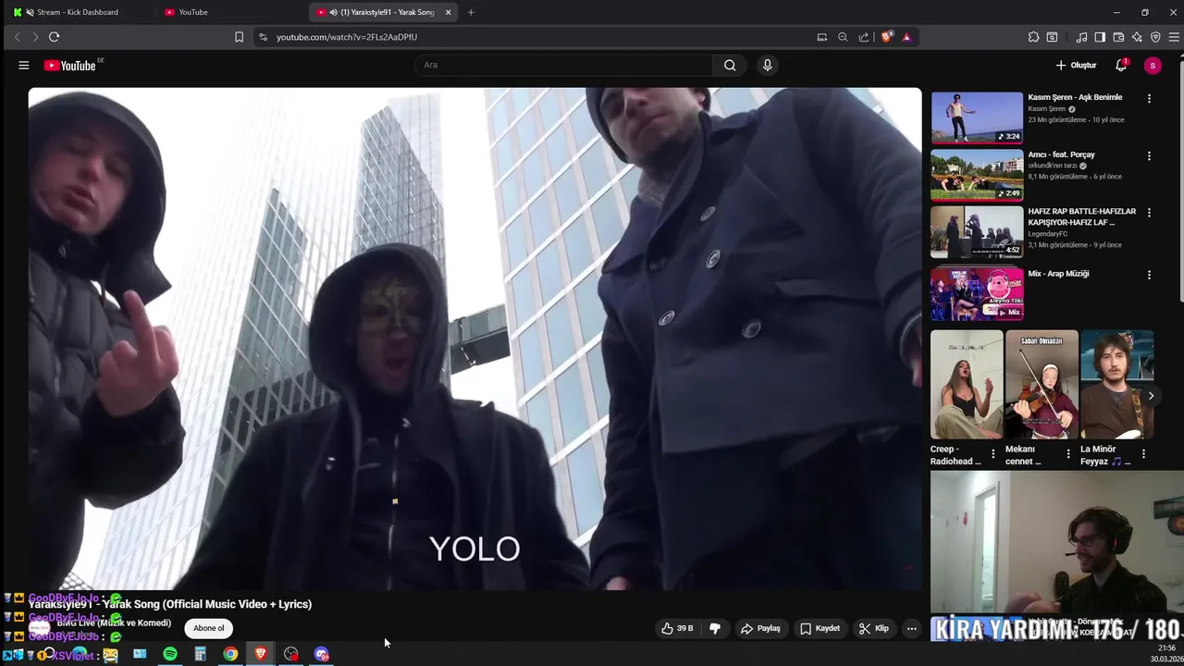
Task: Click the Kasım Şeren channel name
Action: coord(1047,109)
